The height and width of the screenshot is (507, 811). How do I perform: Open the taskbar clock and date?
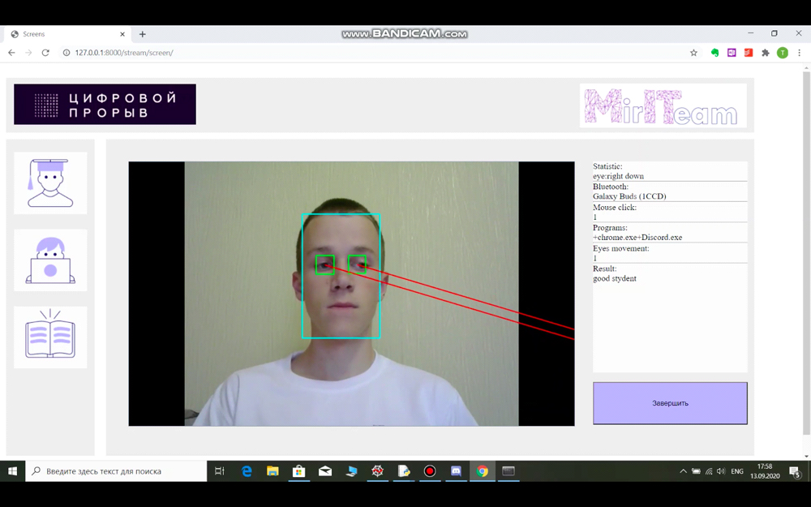pyautogui.click(x=765, y=471)
